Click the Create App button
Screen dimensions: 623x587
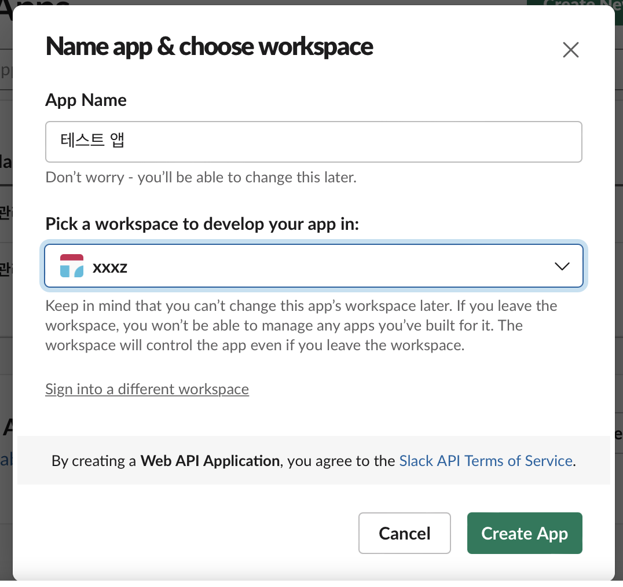tap(525, 533)
